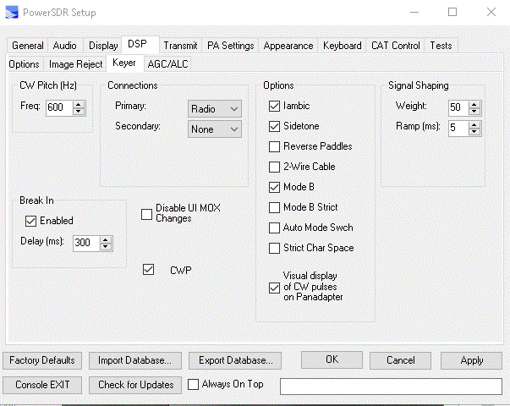The image size is (510, 406).
Task: Uncheck Break In Enabled checkbox
Action: pos(30,222)
